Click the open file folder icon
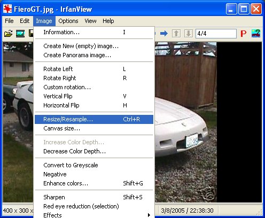Screen dimensions: 265x218 coord(8,34)
